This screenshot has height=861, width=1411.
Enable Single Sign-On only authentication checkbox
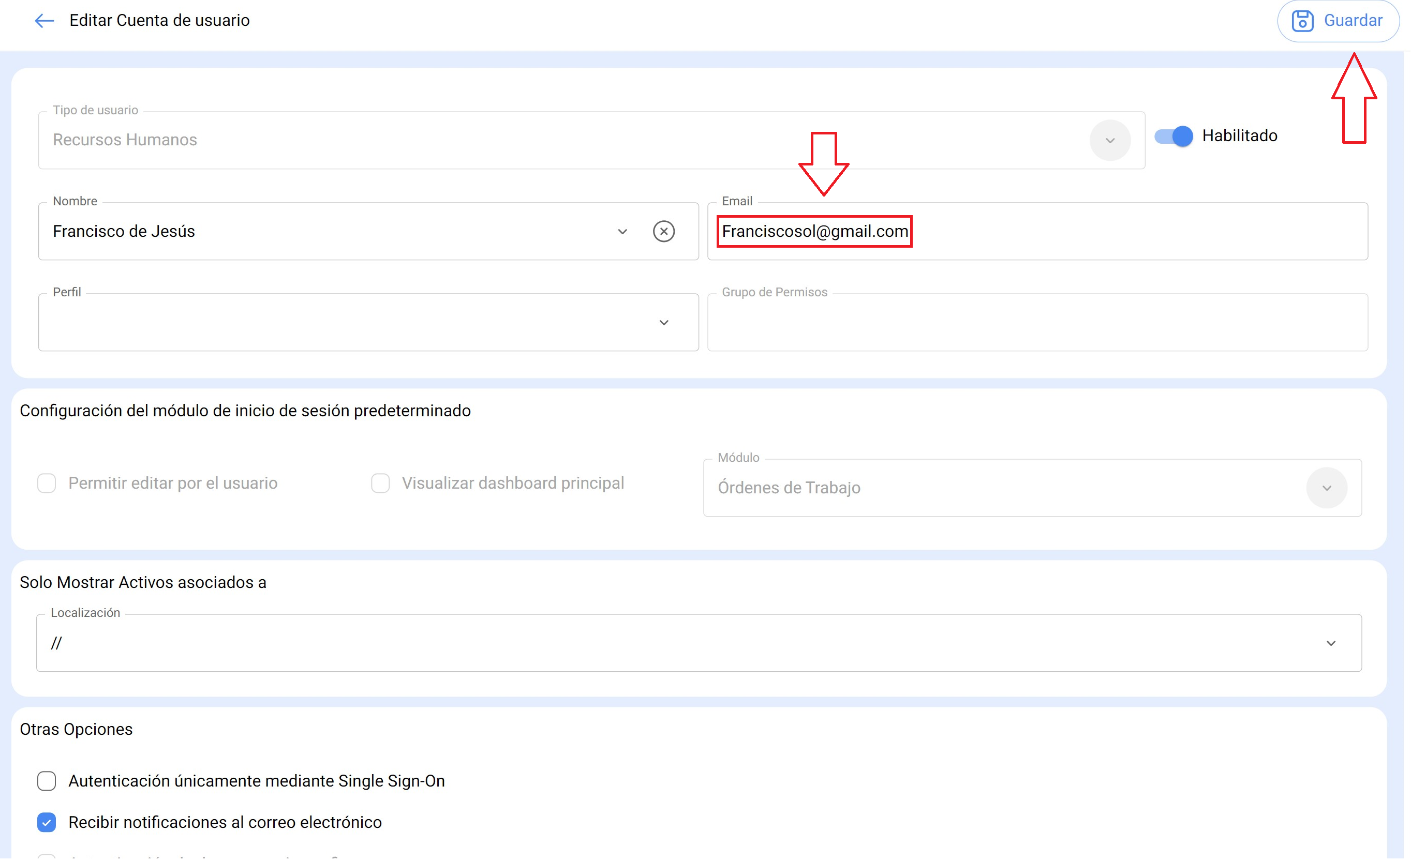click(47, 781)
